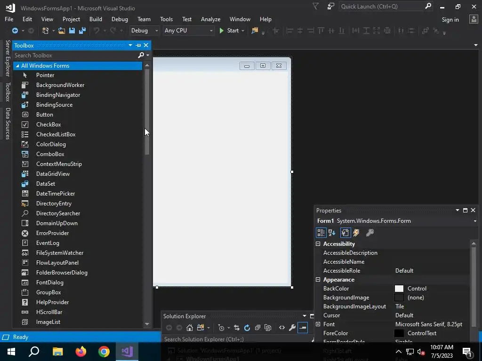
Task: Open File Explorer from the taskbar
Action: 58,351
